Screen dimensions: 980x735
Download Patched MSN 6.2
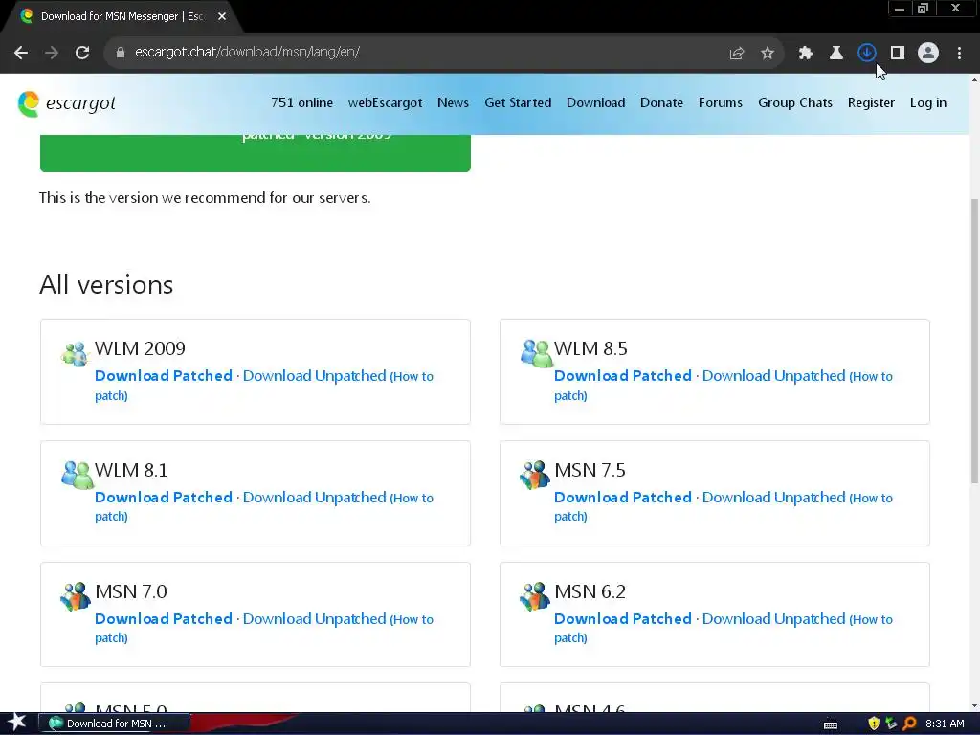click(x=623, y=619)
